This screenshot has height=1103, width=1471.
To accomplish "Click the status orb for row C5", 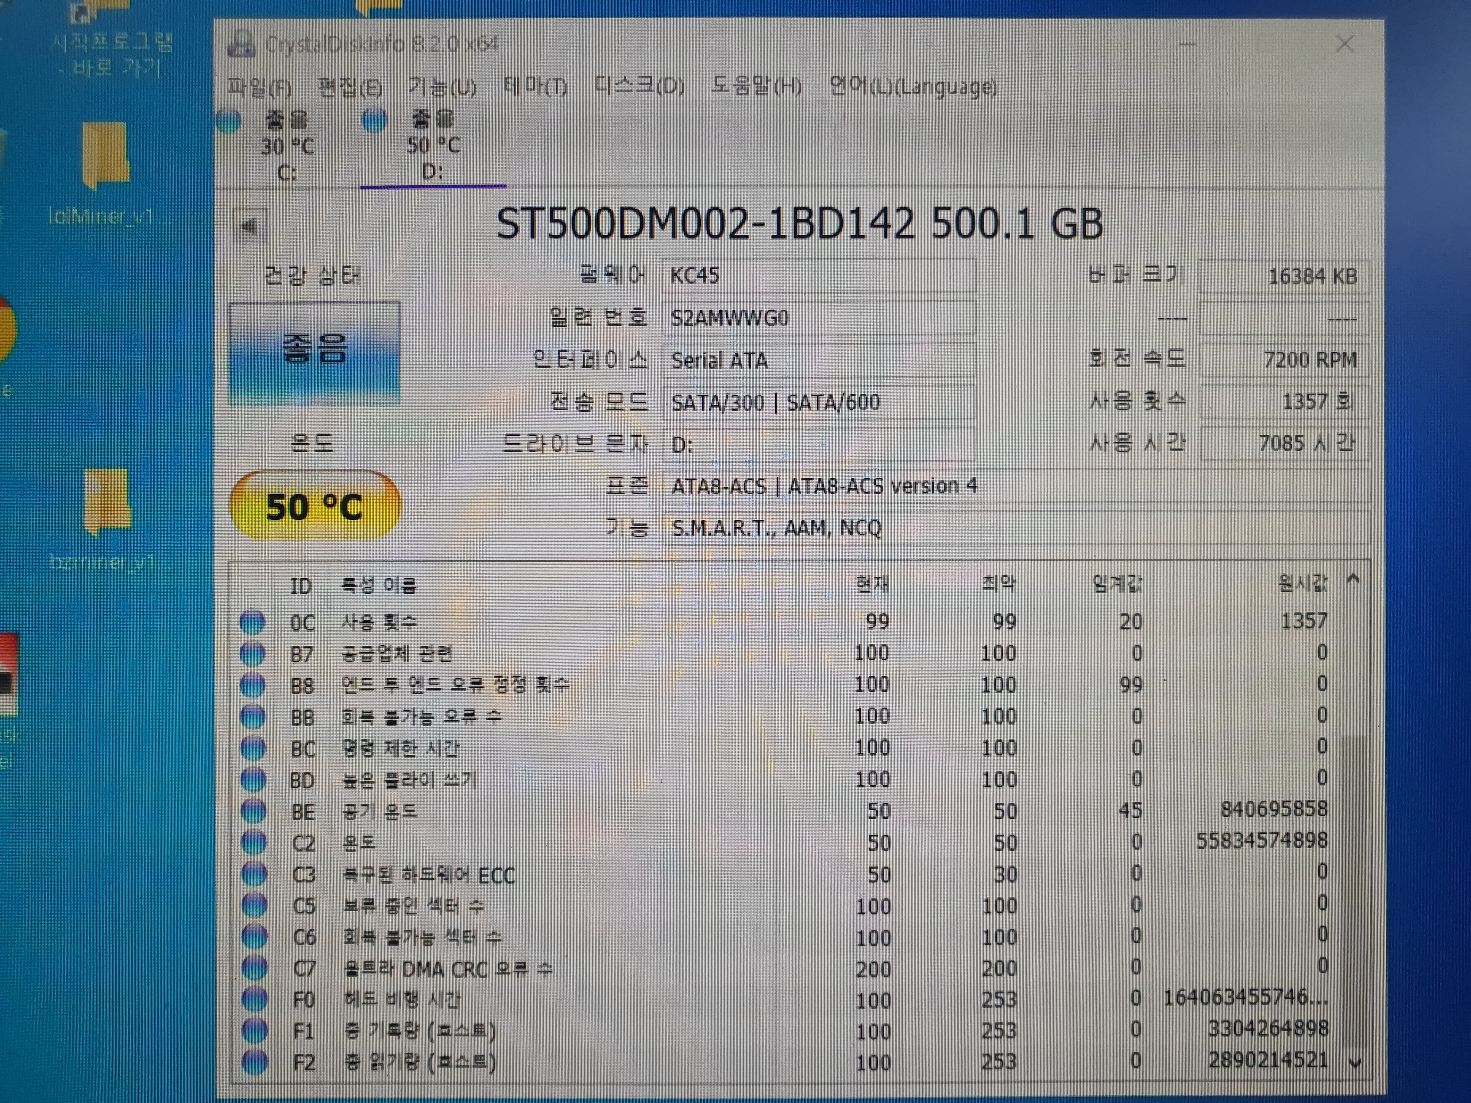I will (254, 906).
